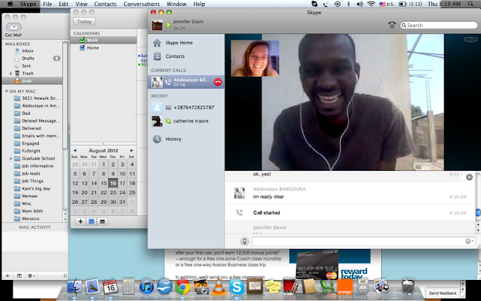Open recent contact catherine traore

tap(186, 121)
